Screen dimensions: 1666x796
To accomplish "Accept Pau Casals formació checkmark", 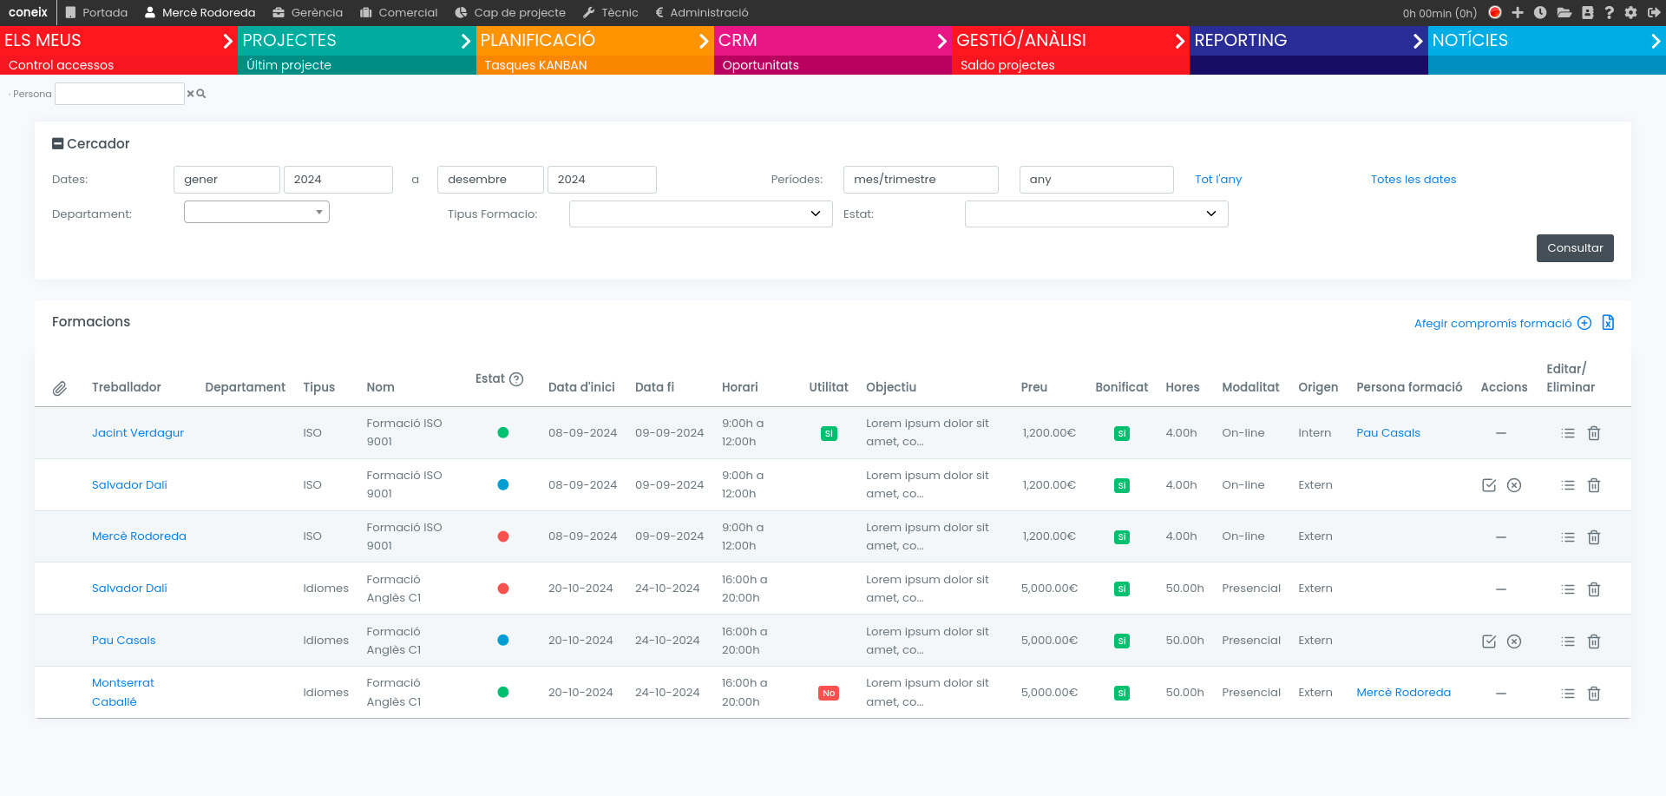I will [1489, 641].
